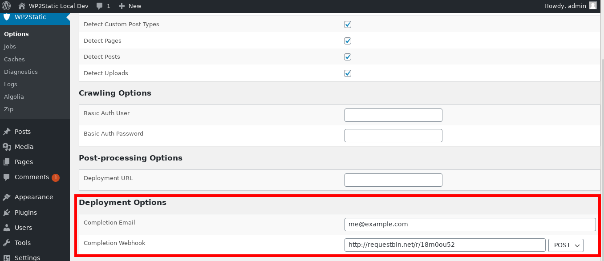Open the Media library from sidebar icon
The image size is (604, 261).
click(8, 146)
